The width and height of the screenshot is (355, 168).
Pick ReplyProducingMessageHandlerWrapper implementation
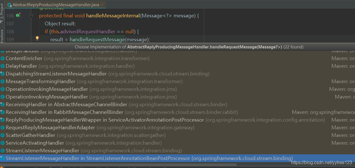pos(177,120)
